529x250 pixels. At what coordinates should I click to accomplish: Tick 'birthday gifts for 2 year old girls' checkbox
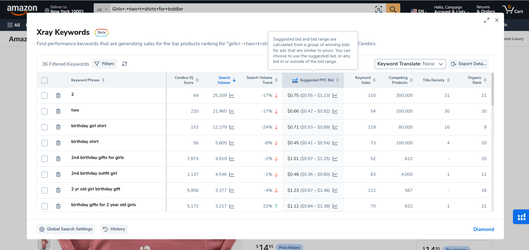click(x=44, y=206)
